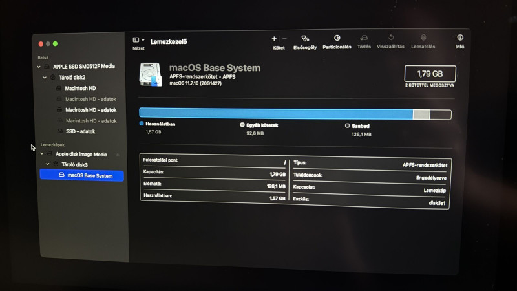Image resolution: width=517 pixels, height=291 pixels.
Task: Select Tároló disk3 in sidebar
Action: (74, 164)
